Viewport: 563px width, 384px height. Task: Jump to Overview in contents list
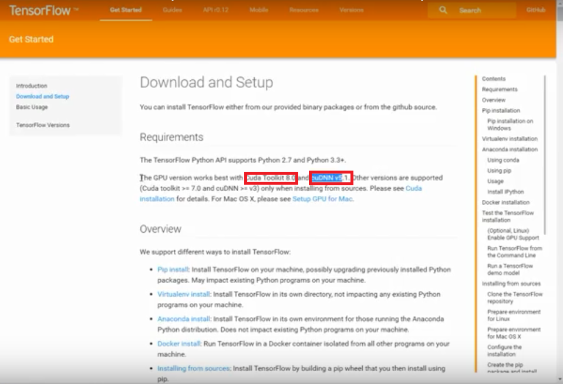[x=494, y=100]
